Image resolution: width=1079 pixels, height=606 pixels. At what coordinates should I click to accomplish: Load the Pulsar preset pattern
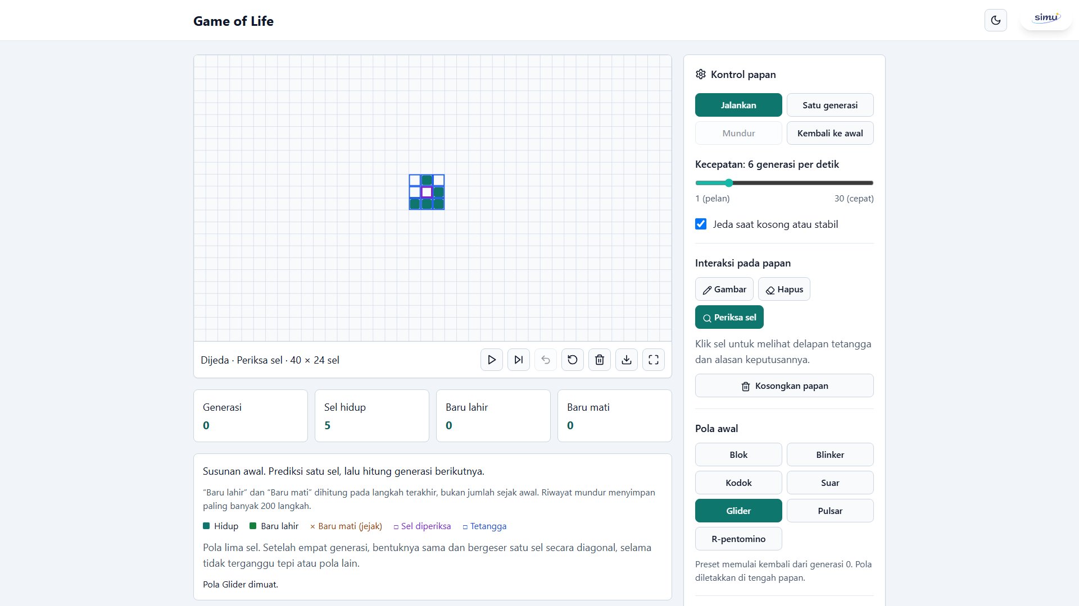tap(830, 511)
